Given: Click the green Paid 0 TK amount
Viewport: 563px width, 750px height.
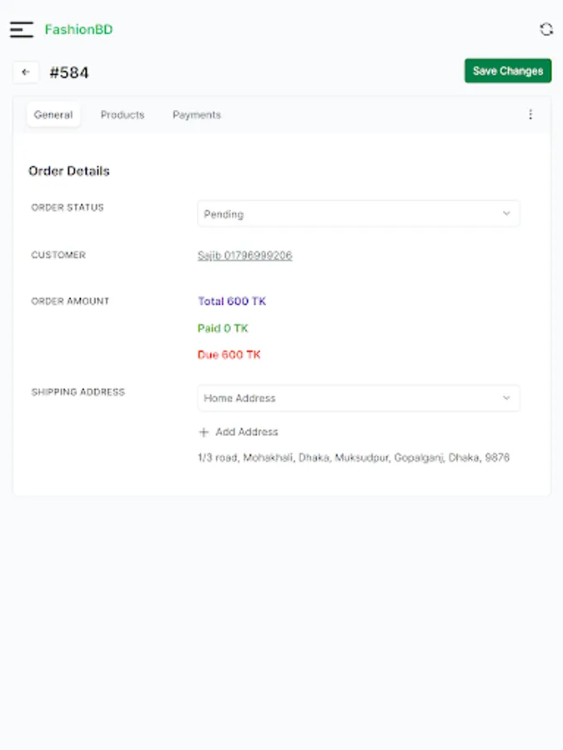Looking at the screenshot, I should point(223,328).
